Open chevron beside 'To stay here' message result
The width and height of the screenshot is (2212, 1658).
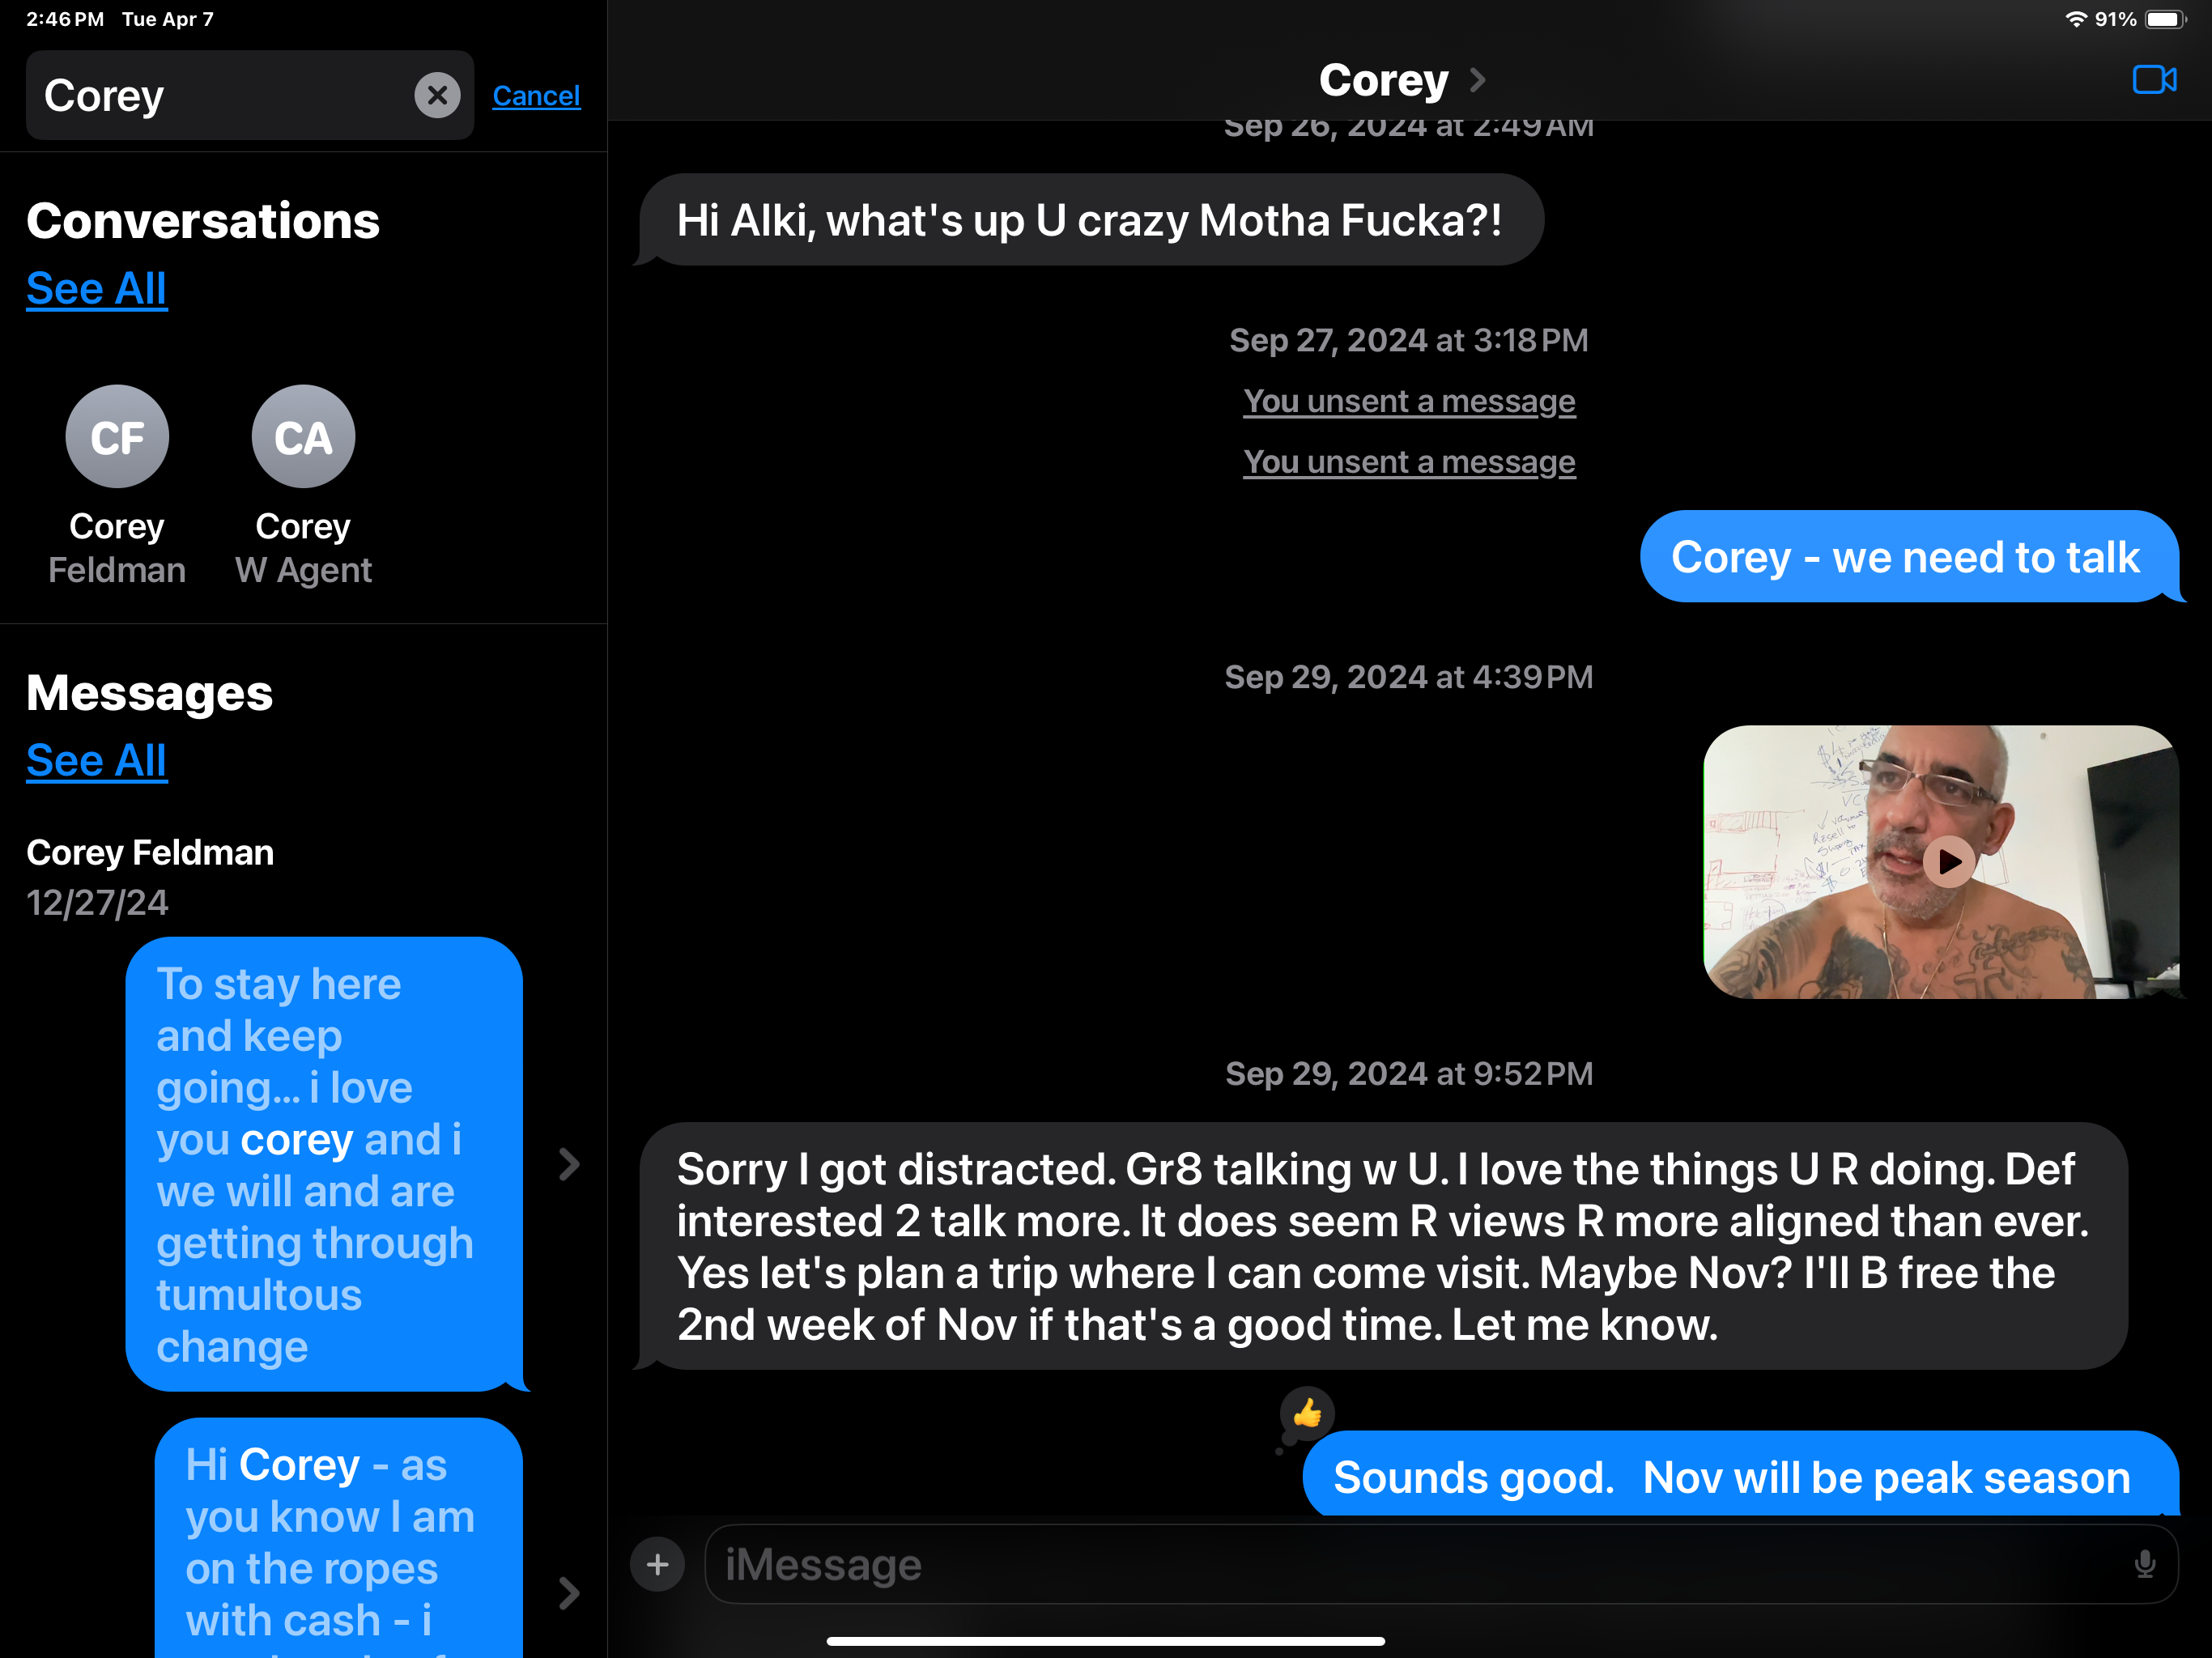click(x=568, y=1164)
